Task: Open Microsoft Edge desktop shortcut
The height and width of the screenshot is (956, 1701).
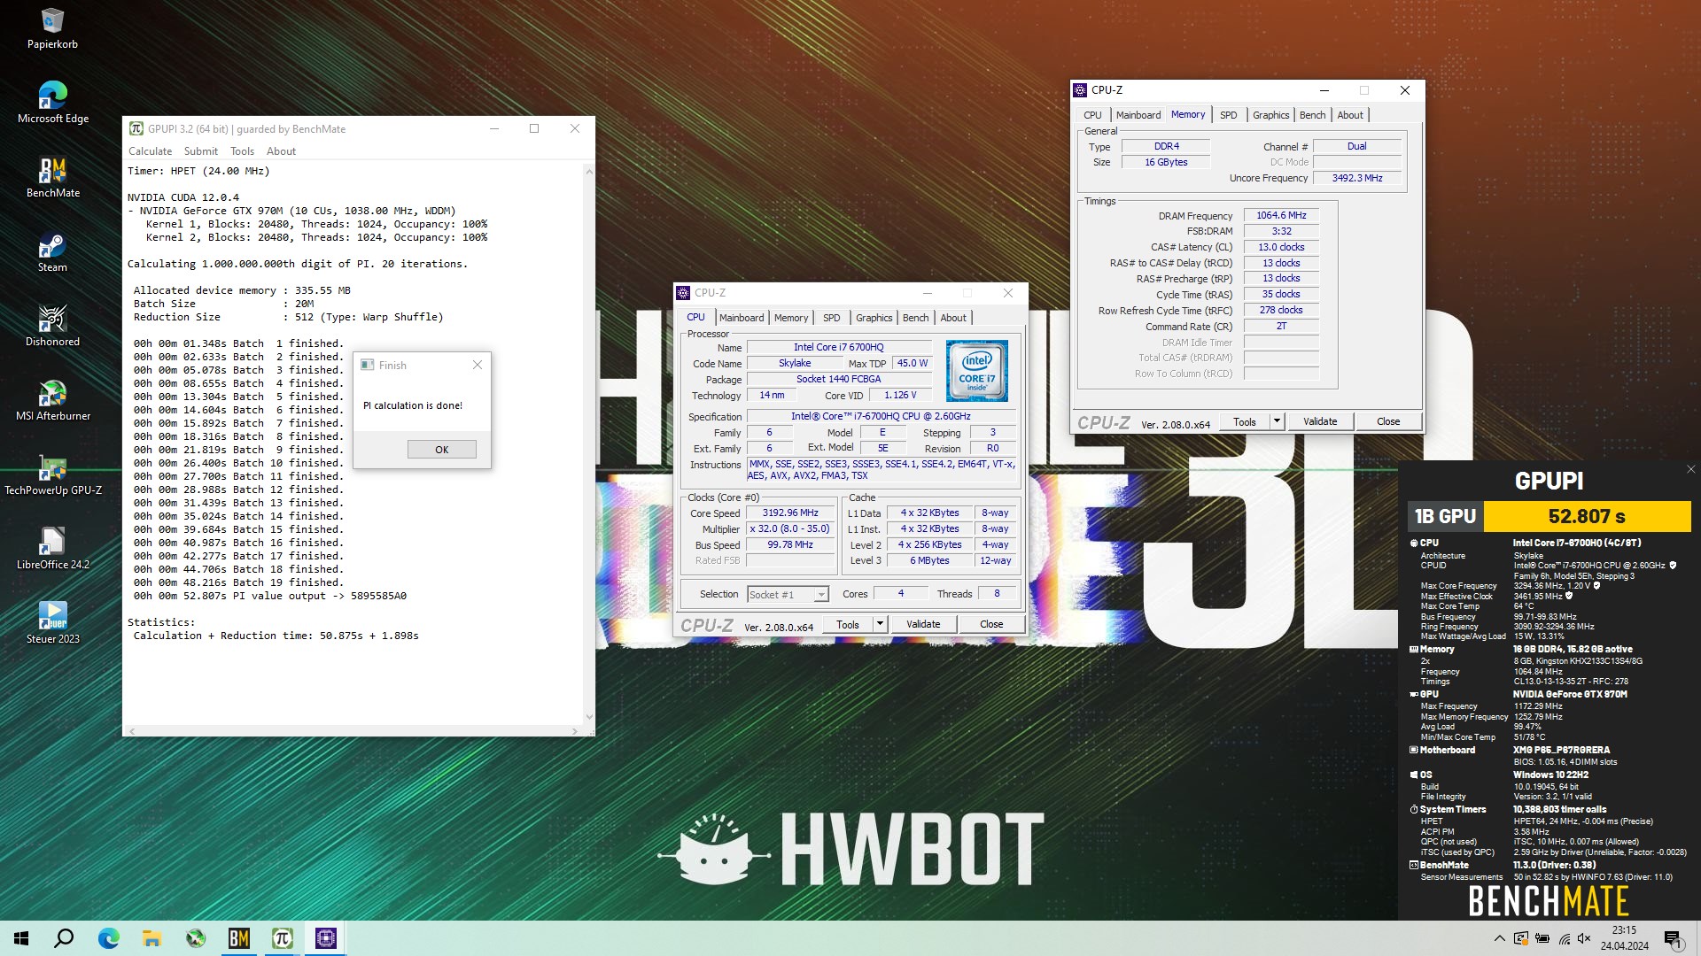Action: click(52, 103)
